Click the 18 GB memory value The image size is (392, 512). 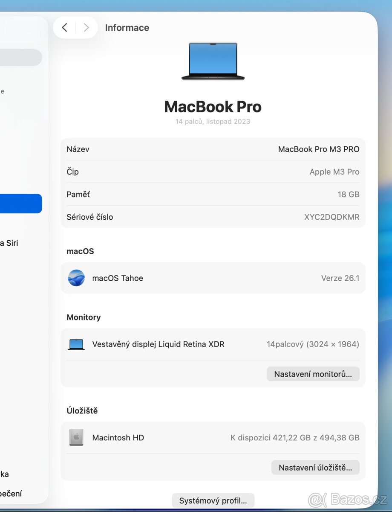pos(348,194)
